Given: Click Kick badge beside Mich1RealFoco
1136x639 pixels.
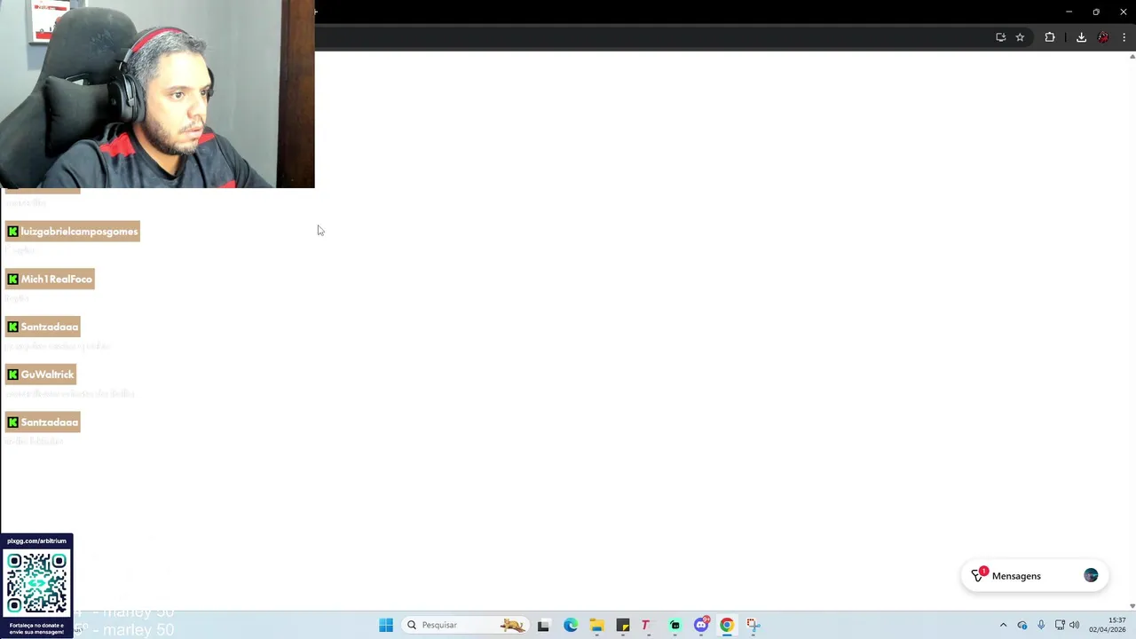Looking at the screenshot, I should click(x=12, y=280).
